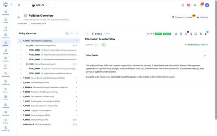Collapse PC_00001 Governance & Organisation chapter

(x=76, y=45)
